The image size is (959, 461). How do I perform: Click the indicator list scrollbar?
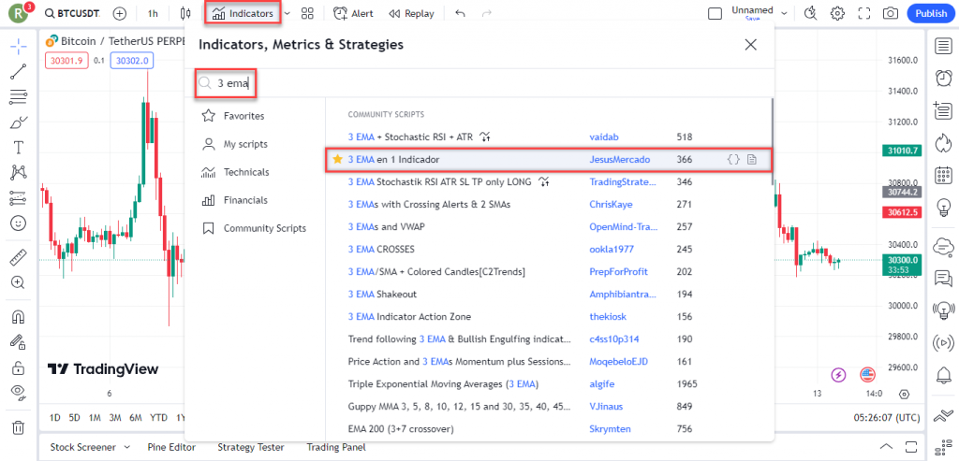[x=772, y=140]
